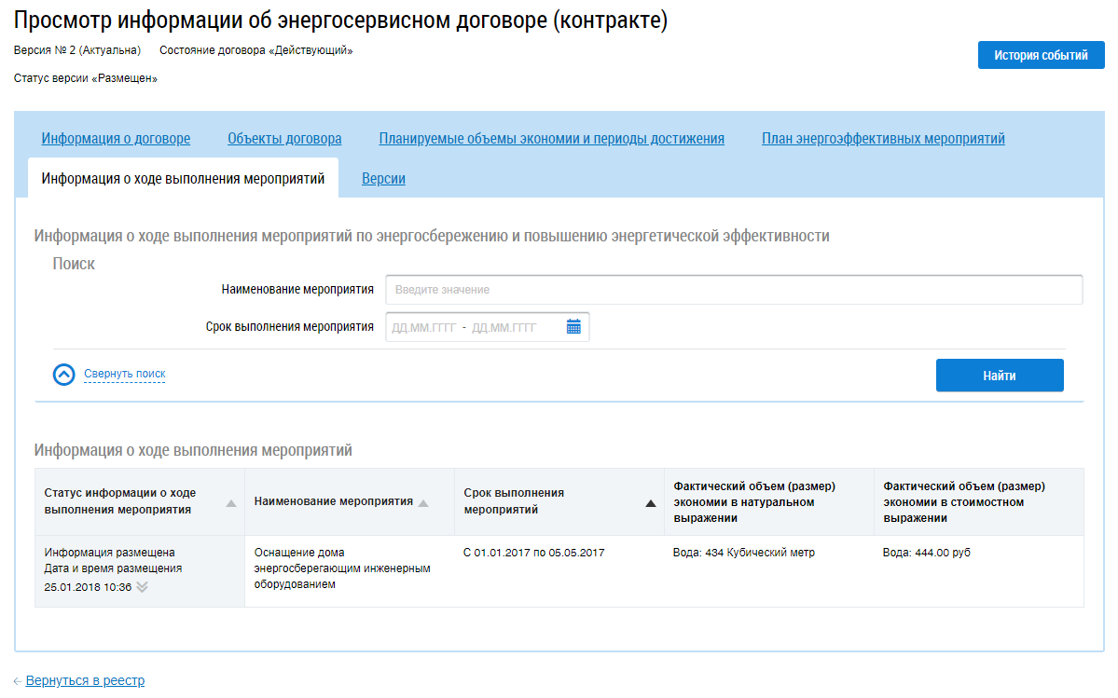1118x698 pixels.
Task: Expand placement details double-chevron icon
Action: (142, 587)
